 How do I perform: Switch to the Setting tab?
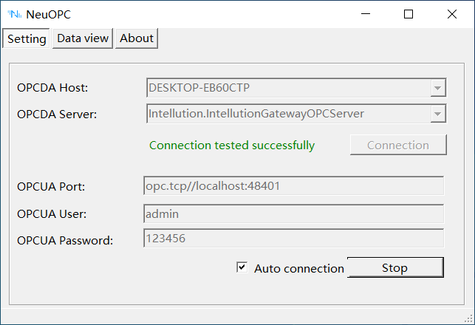pos(27,39)
